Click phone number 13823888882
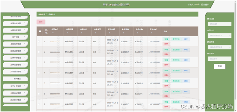Viewport: 237px width, 112px height. click(154, 52)
